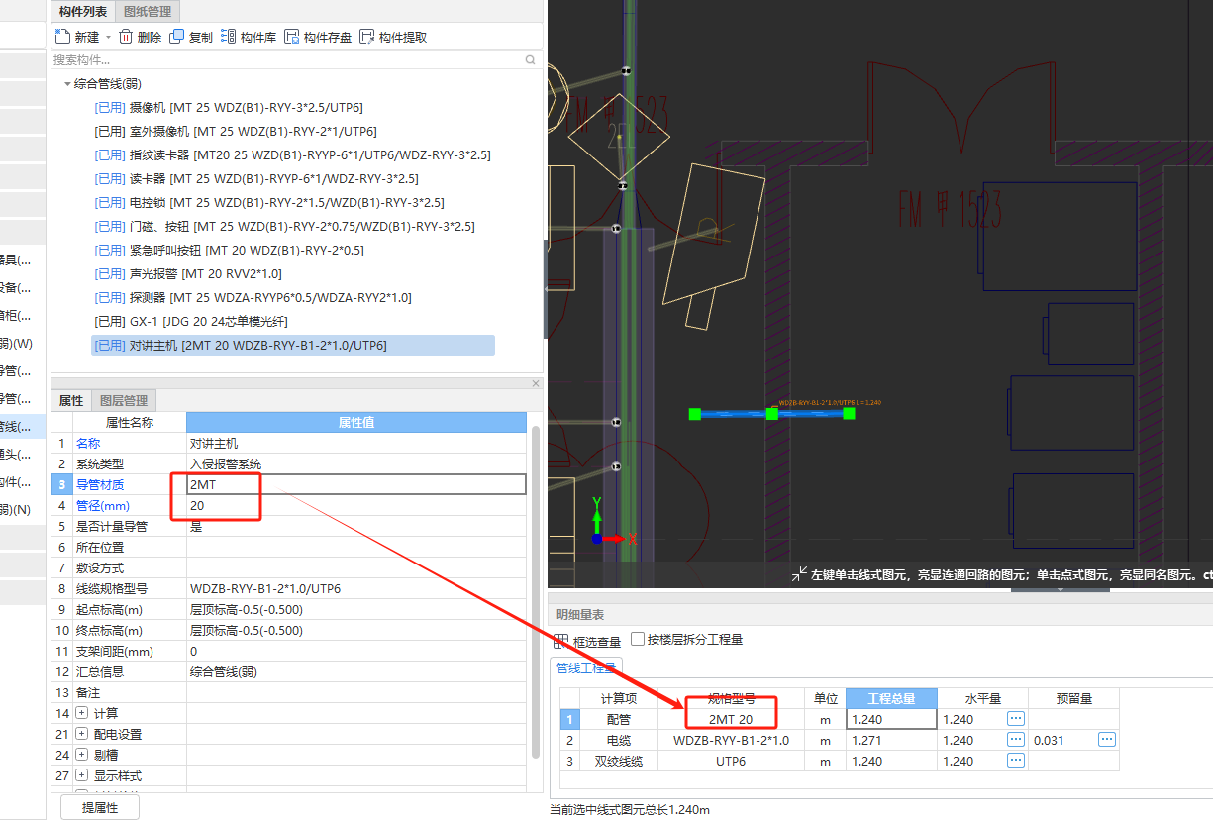
Task: Click the 复制 (Copy) icon
Action: pyautogui.click(x=176, y=37)
